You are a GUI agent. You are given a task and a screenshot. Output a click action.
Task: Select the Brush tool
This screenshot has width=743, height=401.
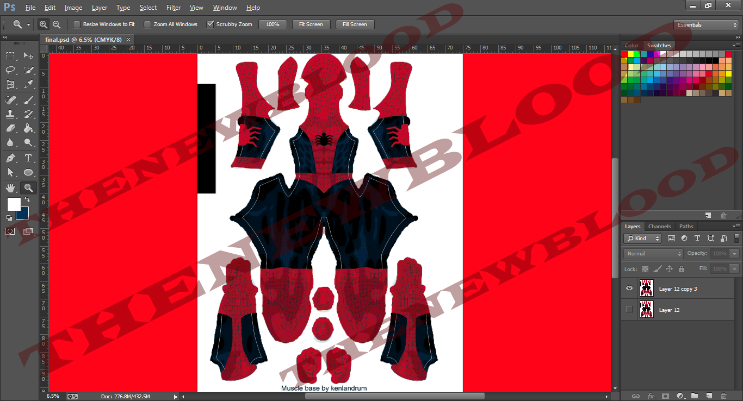[x=28, y=99]
